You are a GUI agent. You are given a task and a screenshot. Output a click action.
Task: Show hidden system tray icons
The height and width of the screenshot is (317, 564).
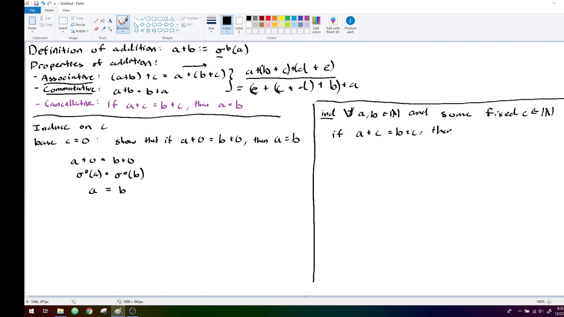pyautogui.click(x=519, y=311)
